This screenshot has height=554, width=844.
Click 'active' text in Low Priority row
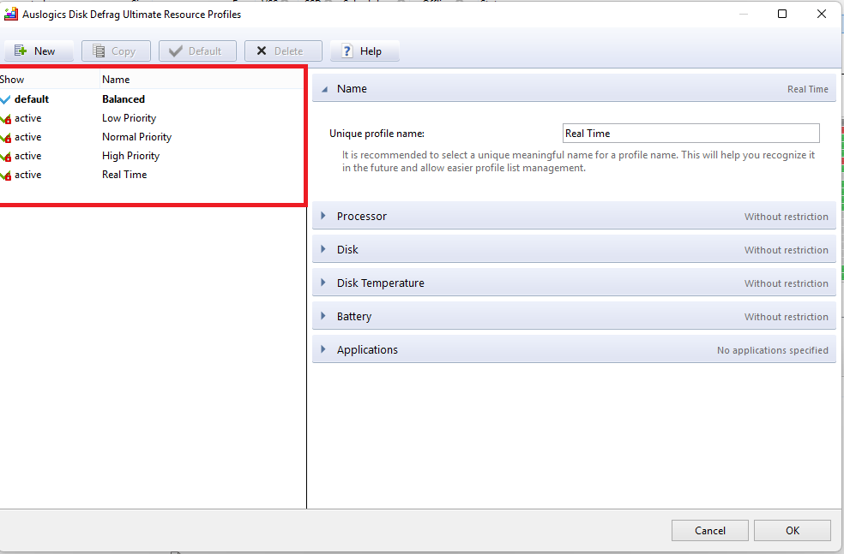[28, 118]
